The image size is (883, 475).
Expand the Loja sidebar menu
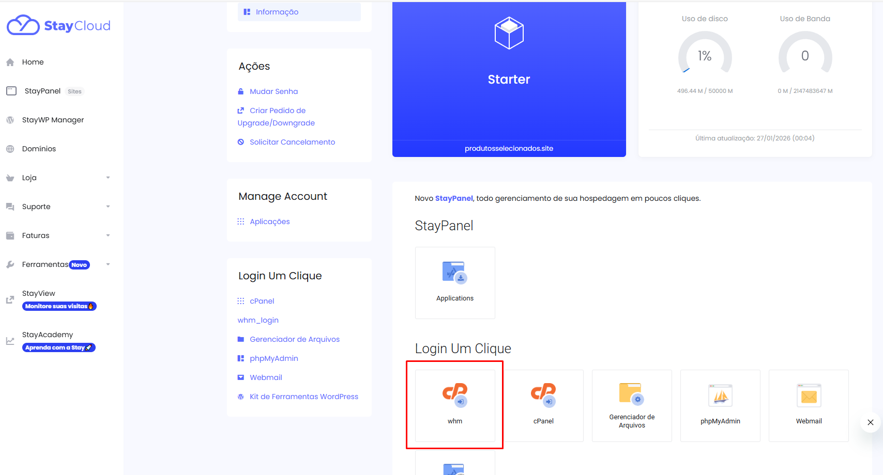108,178
